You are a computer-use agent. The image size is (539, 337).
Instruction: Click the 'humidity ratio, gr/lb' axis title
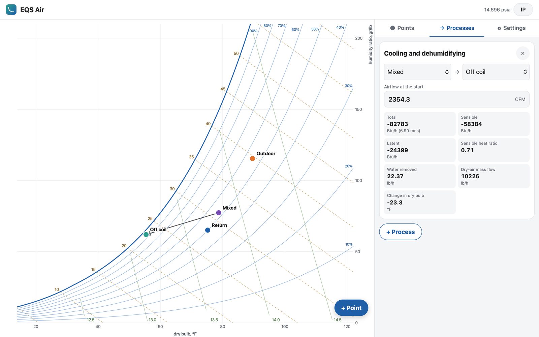coord(371,44)
